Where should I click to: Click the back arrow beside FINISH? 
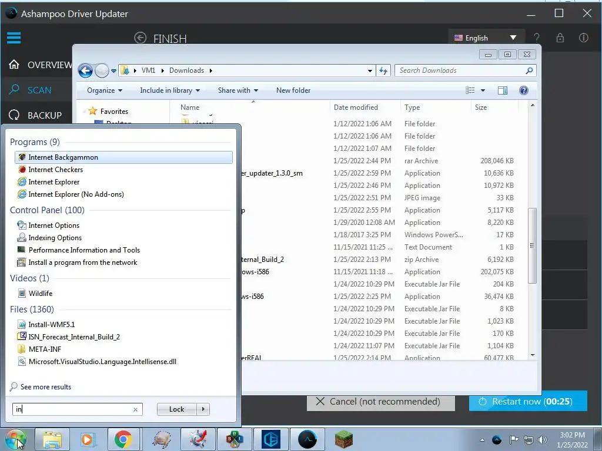[x=140, y=38]
